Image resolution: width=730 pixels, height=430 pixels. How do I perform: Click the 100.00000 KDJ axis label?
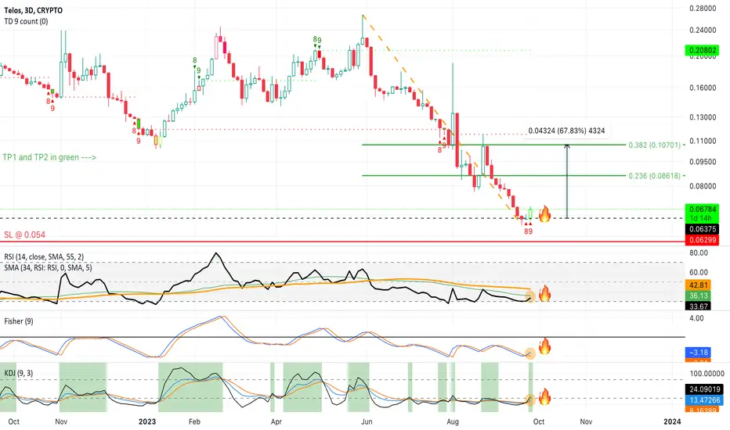pyautogui.click(x=707, y=374)
